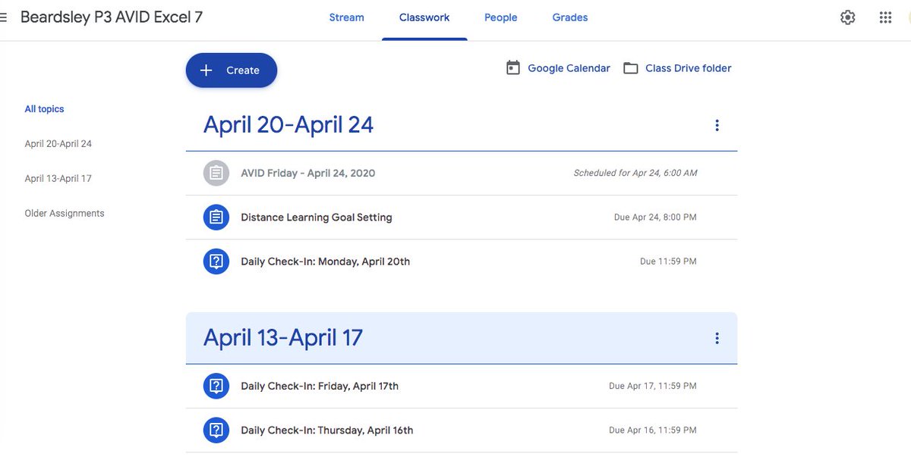Select All topics in sidebar
Screen dimensions: 911x457
tap(44, 109)
